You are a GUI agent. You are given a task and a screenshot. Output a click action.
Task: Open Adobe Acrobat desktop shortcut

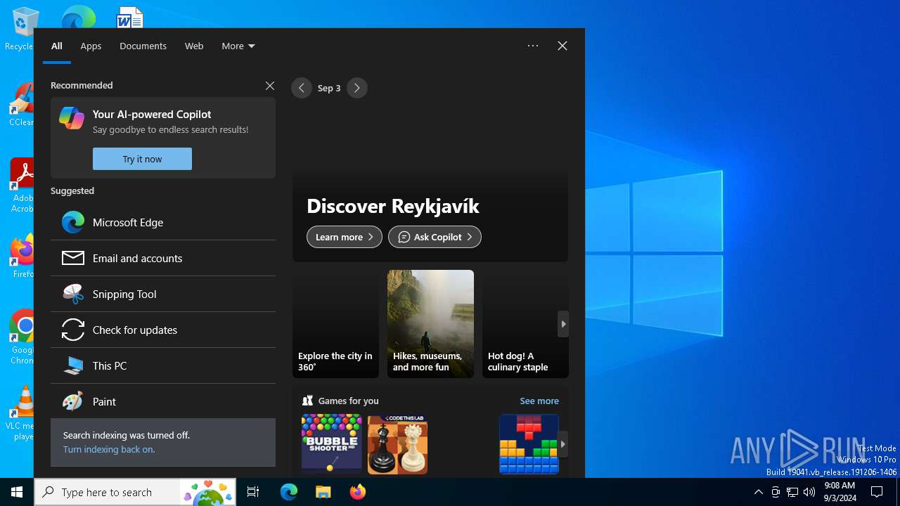point(21,186)
